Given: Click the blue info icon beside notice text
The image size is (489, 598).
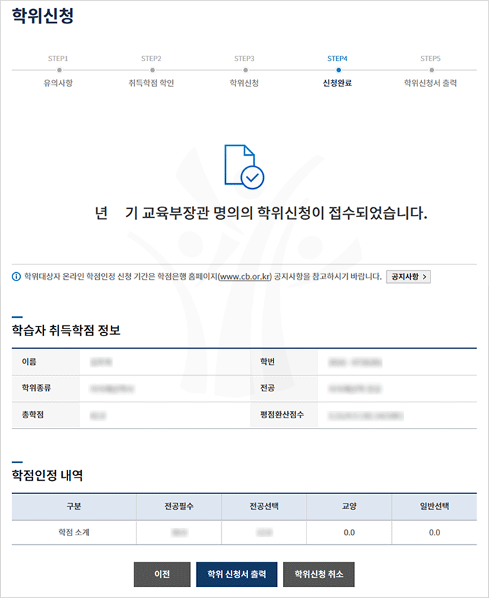Looking at the screenshot, I should tap(17, 276).
